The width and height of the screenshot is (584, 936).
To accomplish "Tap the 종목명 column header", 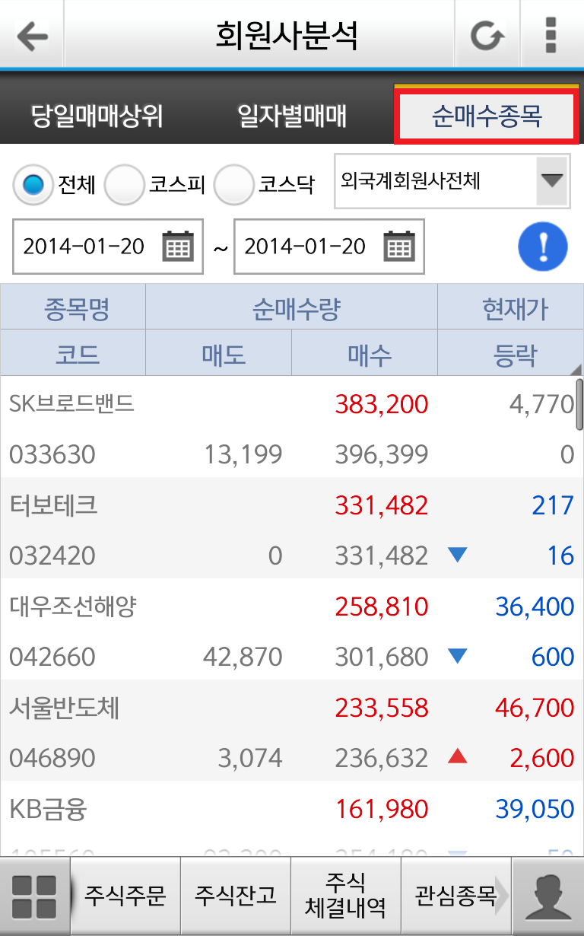I will (73, 307).
